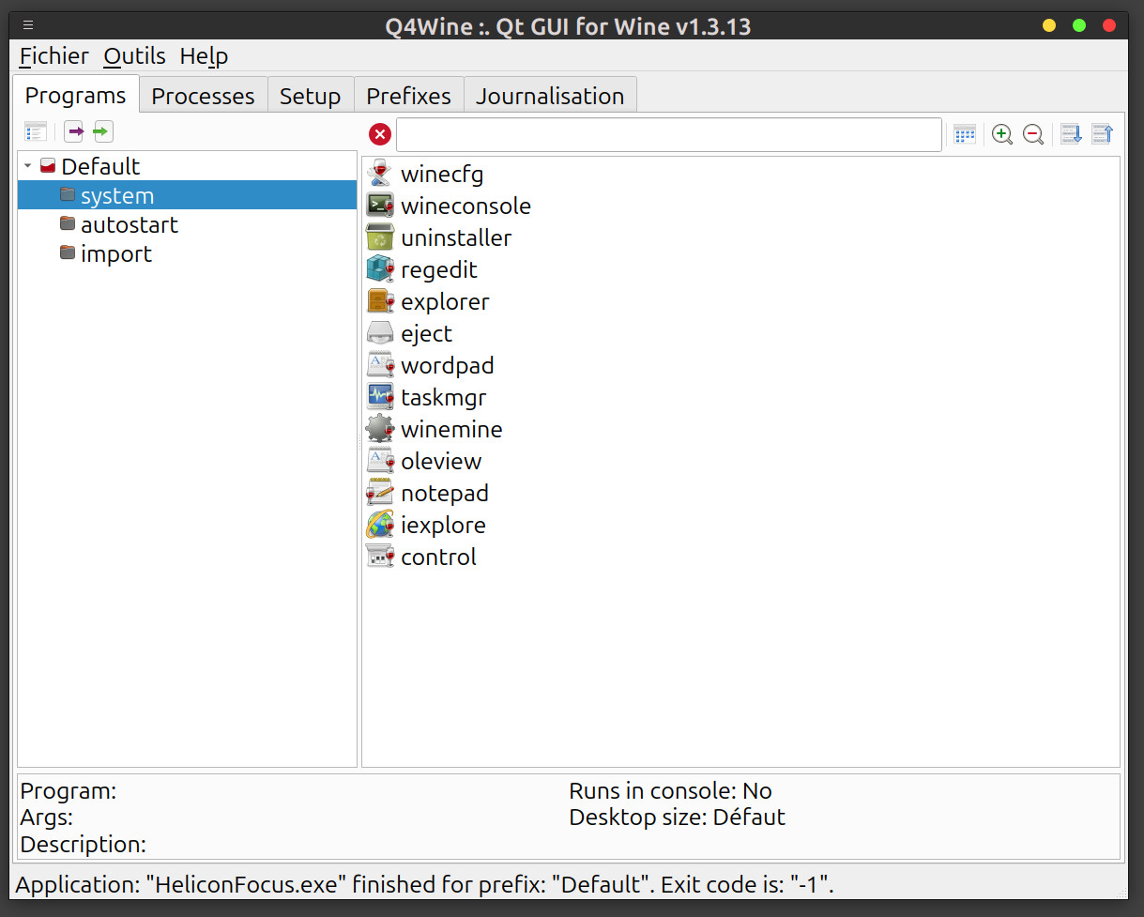Screen dimensions: 1144x917
Task: Click the program search input field
Action: point(668,134)
